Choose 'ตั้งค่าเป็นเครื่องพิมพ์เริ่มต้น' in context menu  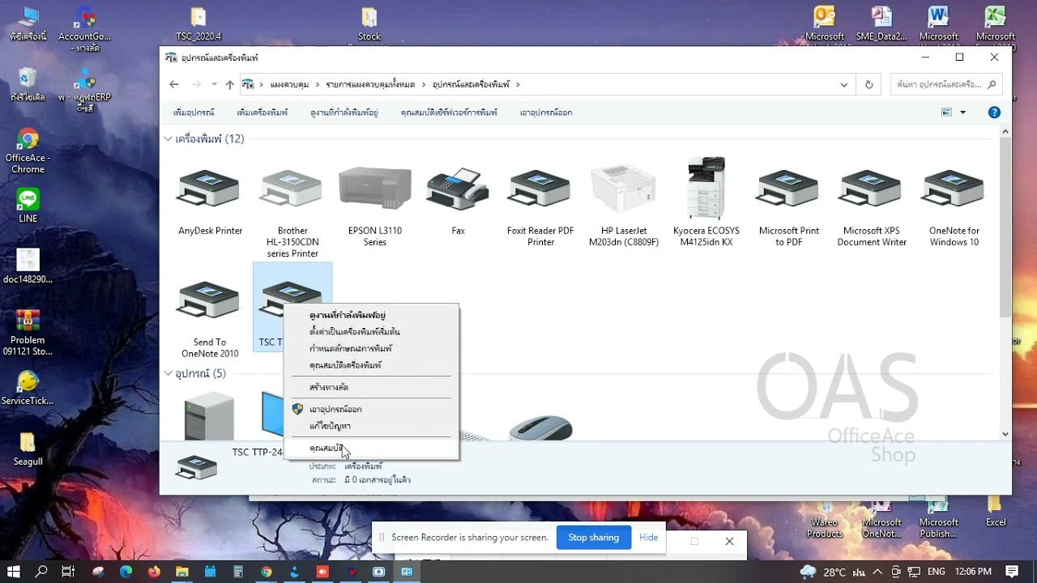(x=355, y=332)
